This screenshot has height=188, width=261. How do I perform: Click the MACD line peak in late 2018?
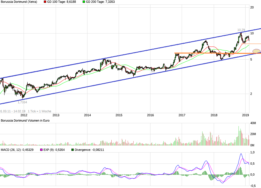(x=241, y=154)
